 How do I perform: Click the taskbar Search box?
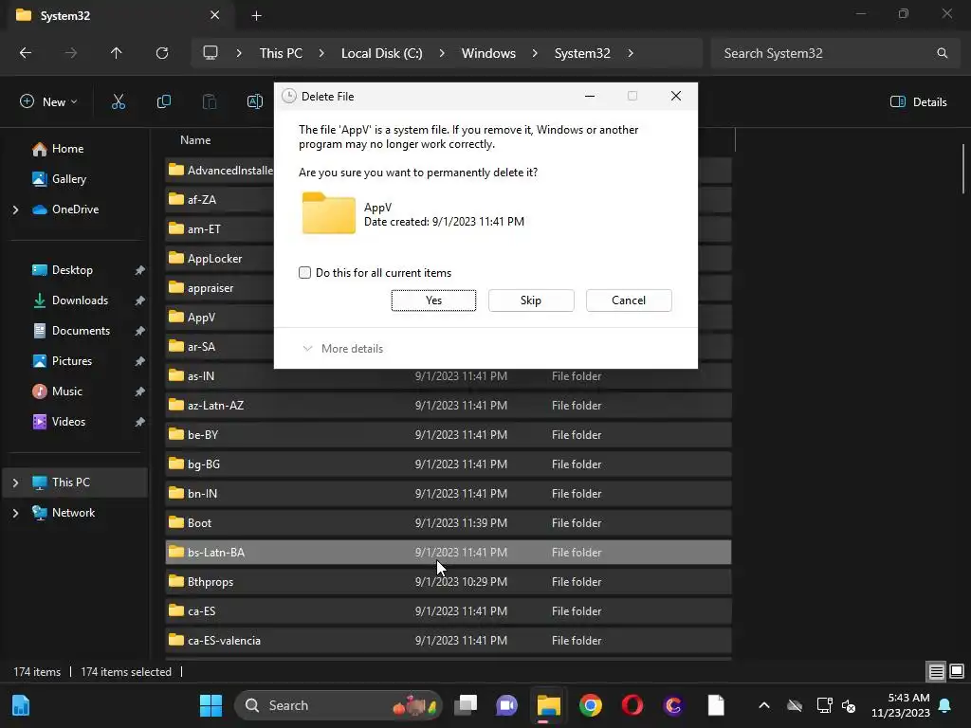pos(339,705)
